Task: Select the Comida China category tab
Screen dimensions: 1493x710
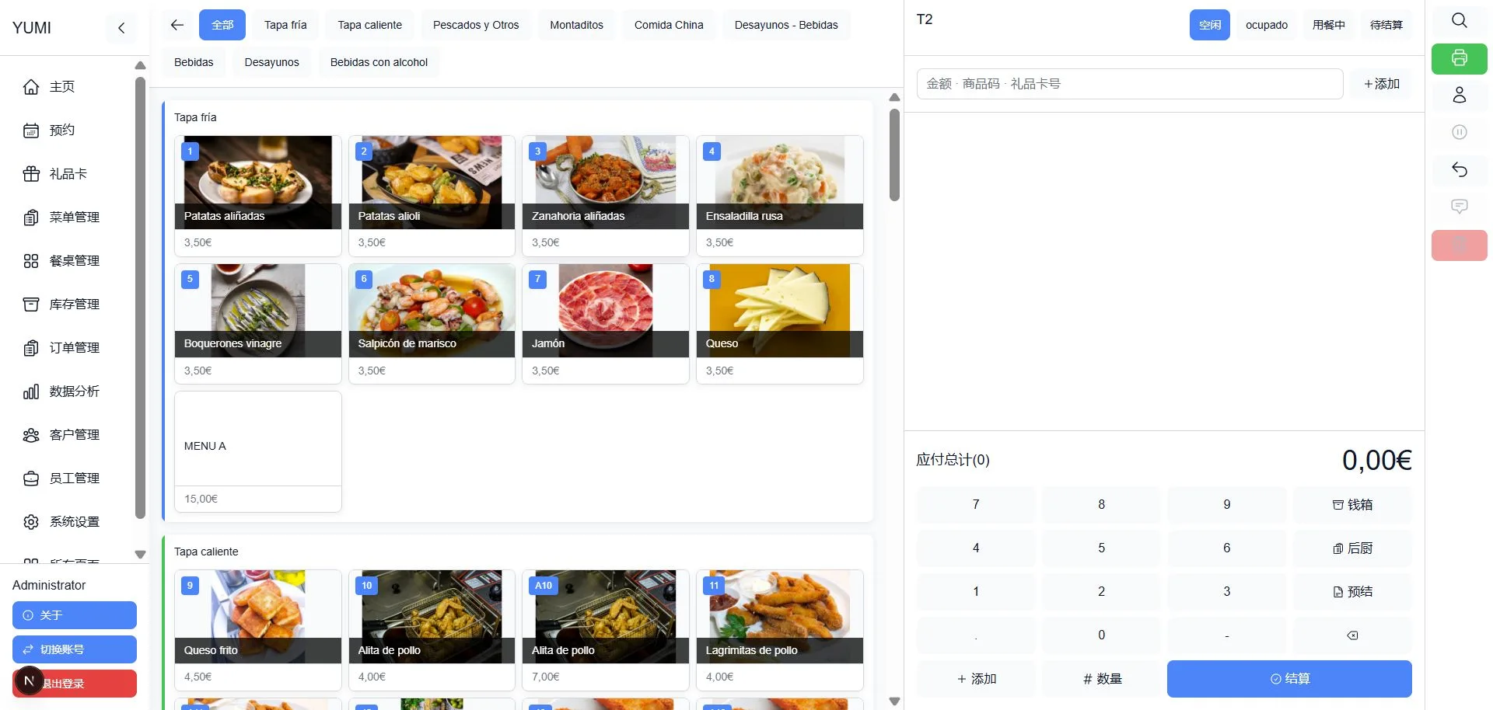Action: 669,25
